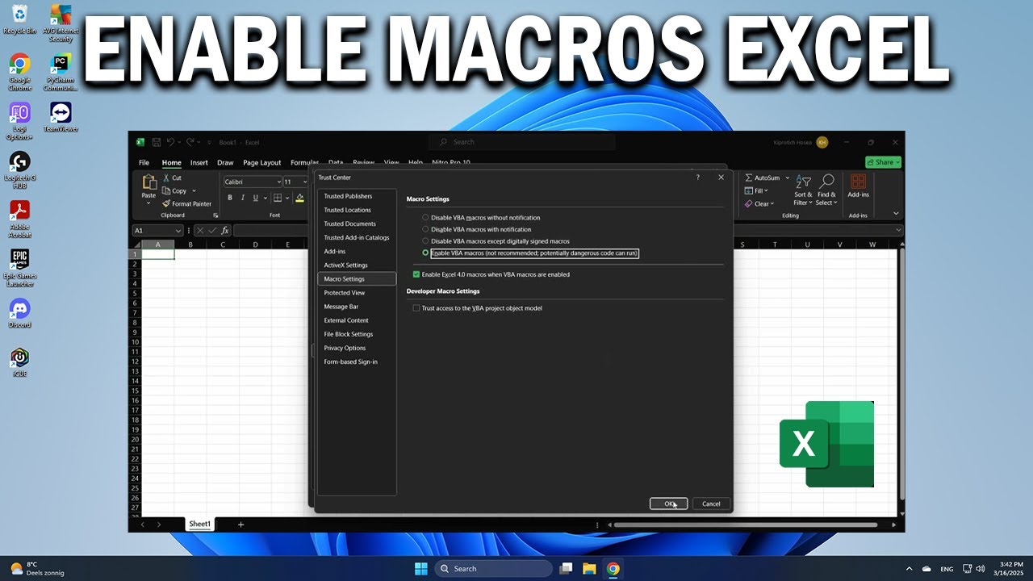The width and height of the screenshot is (1033, 581).
Task: Expand the Fill dropdown in Editing group
Action: (766, 191)
